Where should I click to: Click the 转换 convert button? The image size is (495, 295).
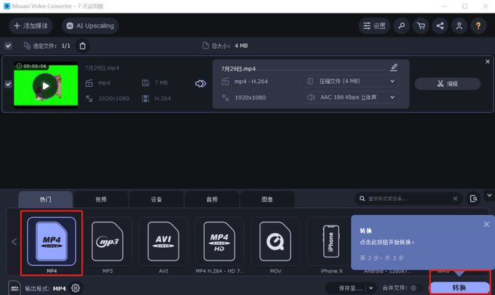click(459, 288)
